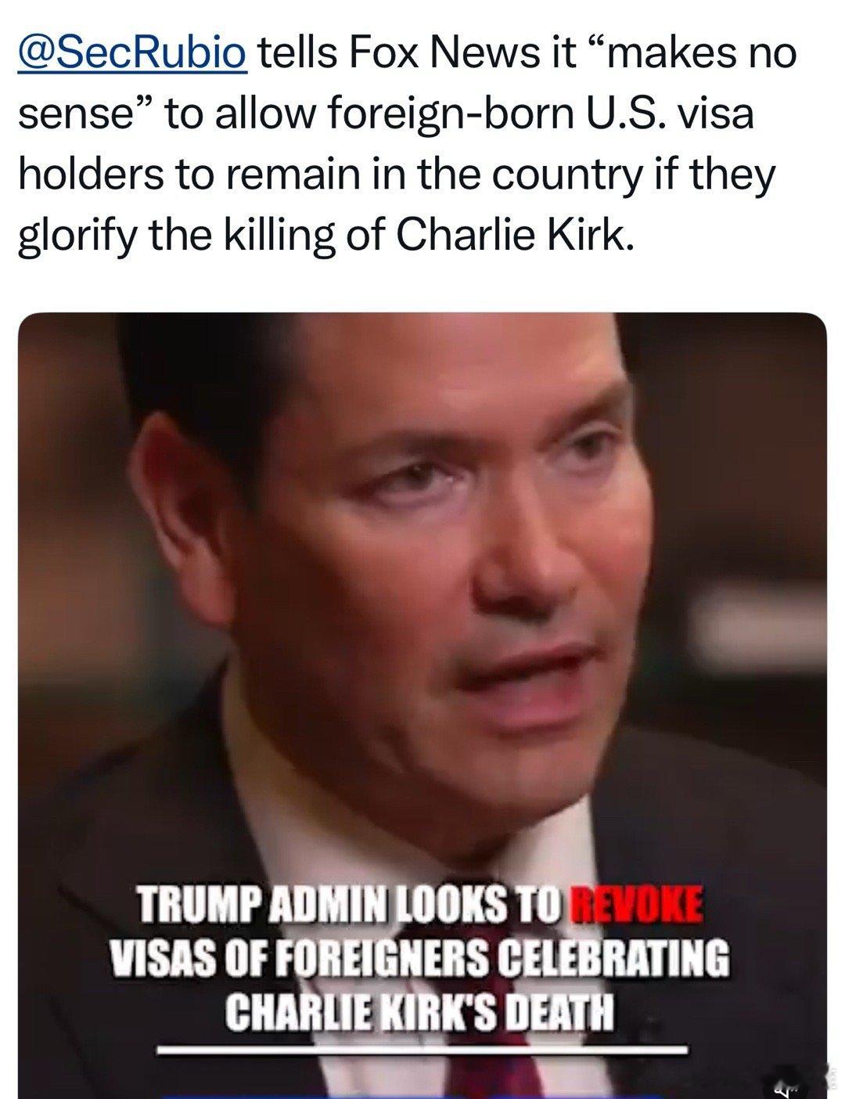The image size is (845, 1099).
Task: Play the embedded Fox News video clip
Action: coord(422,704)
